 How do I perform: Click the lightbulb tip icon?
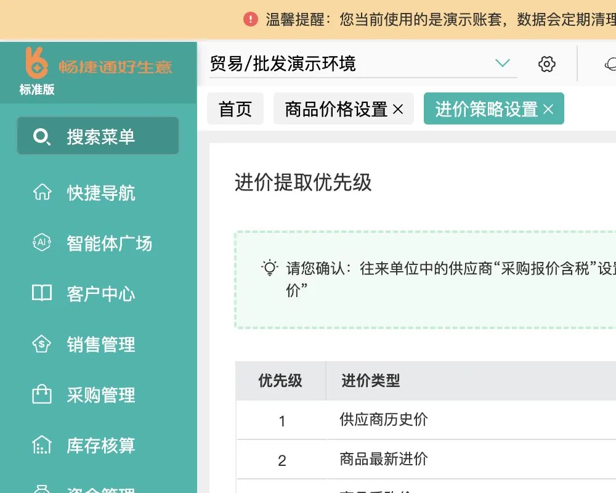270,267
